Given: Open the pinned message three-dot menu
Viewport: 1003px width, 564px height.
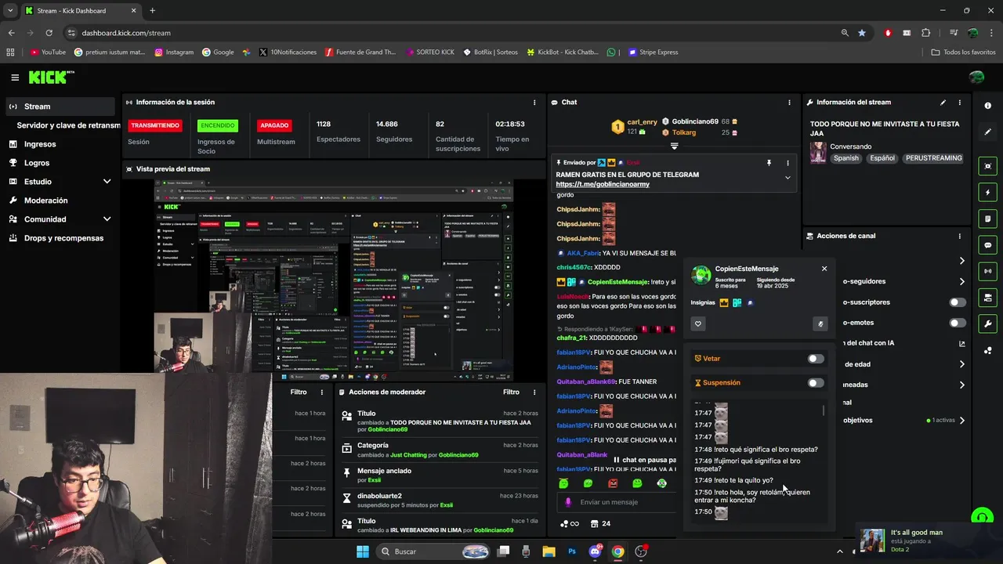Looking at the screenshot, I should [x=788, y=162].
